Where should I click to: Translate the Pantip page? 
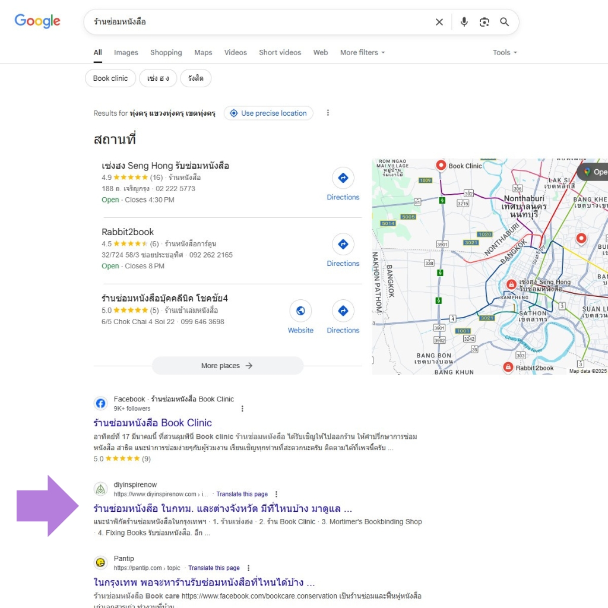click(214, 568)
